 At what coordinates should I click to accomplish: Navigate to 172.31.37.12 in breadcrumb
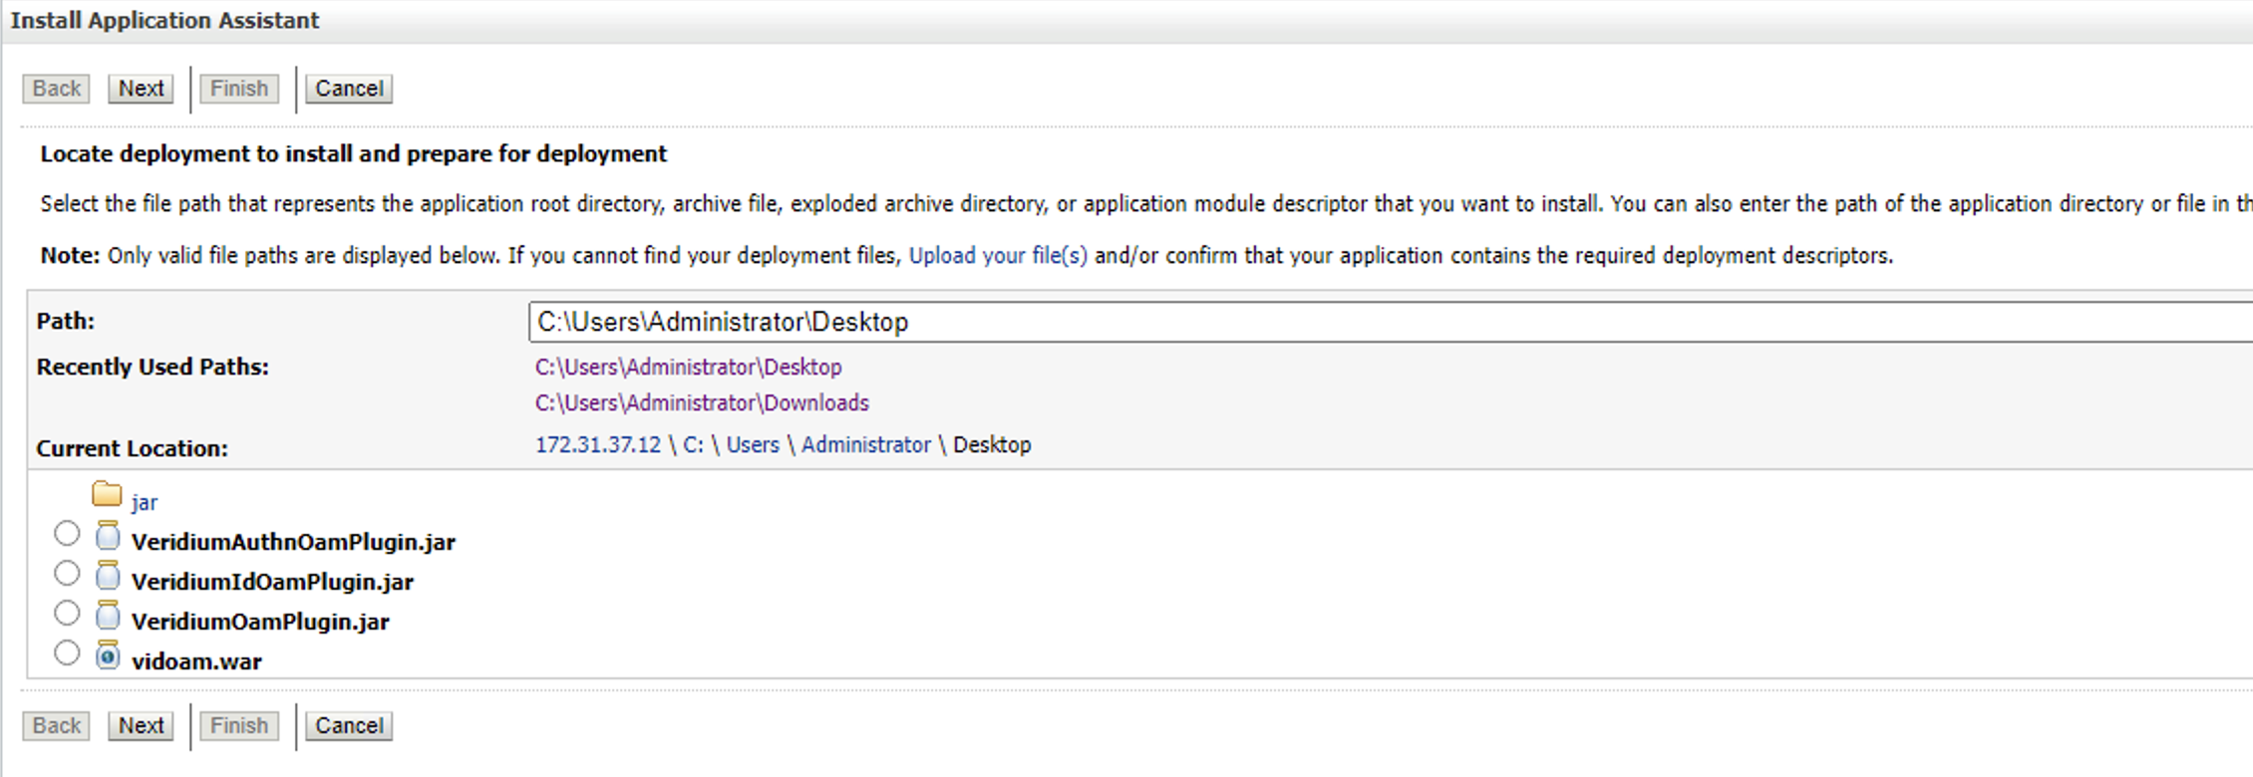(598, 445)
